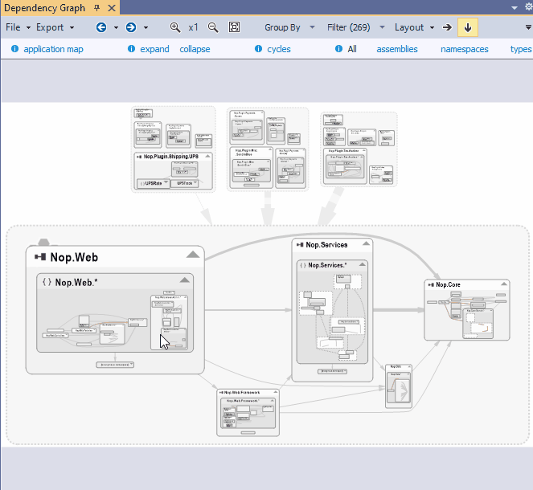Select the Nop.Web assembly title
This screenshot has width=533, height=490.
(x=74, y=257)
